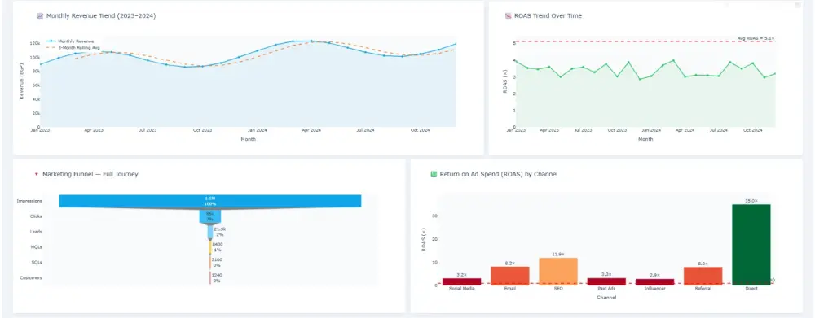Click the "Leads" funnel stage label

point(36,232)
